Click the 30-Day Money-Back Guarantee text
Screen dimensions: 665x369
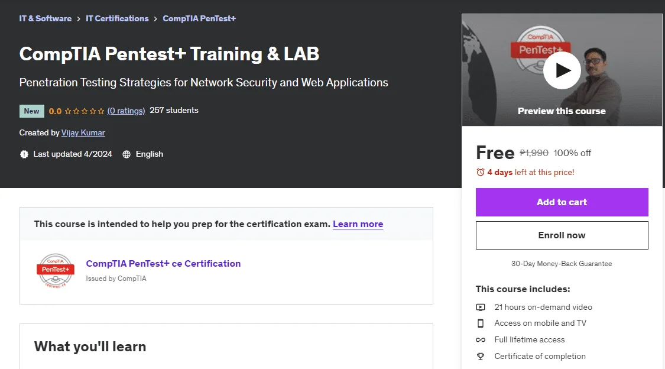[x=562, y=264]
